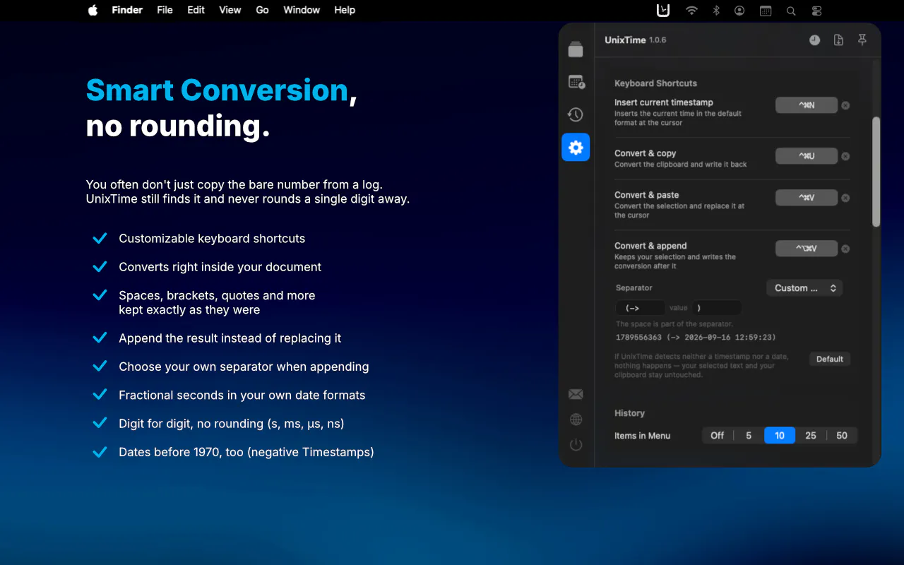Open the File menu
904x565 pixels.
[165, 10]
